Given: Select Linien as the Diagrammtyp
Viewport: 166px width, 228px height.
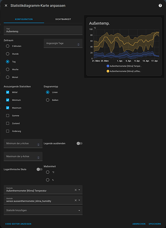Looking at the screenshot, I should (47, 92).
